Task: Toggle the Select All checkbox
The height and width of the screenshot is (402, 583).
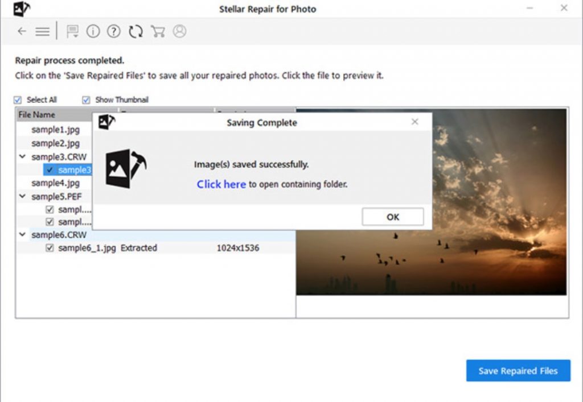Action: 18,100
